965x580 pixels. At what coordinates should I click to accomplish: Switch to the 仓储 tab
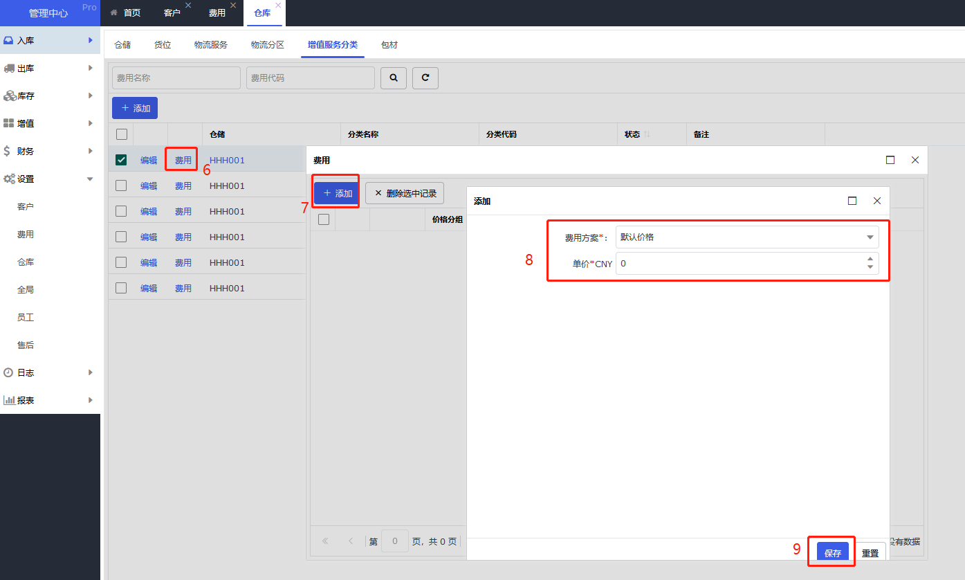pos(122,45)
